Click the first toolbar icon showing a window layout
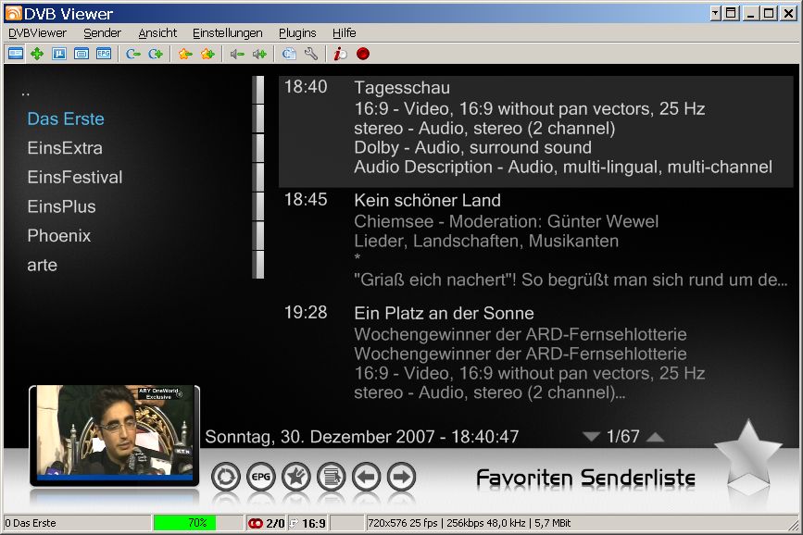 coord(16,54)
